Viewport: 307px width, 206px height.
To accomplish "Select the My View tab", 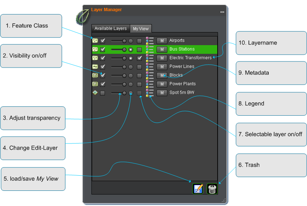I will click(140, 29).
